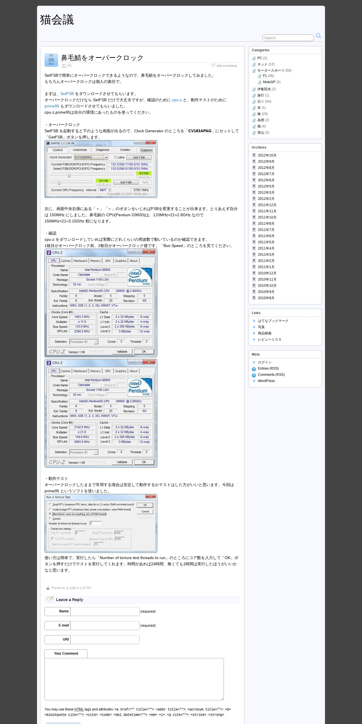This screenshot has height=724, width=362.
Task: Focus the Your Comment text area
Action: pos(134,679)
